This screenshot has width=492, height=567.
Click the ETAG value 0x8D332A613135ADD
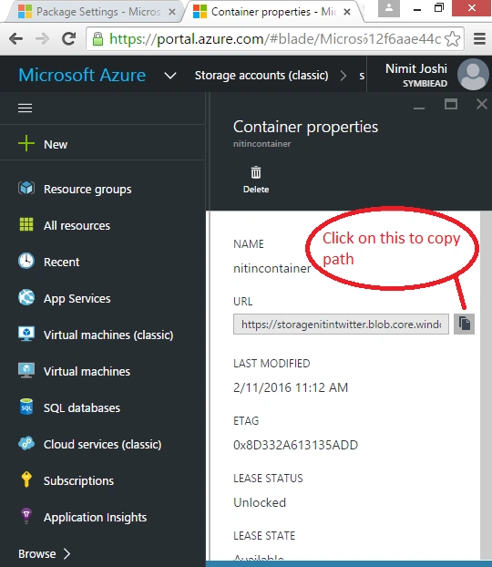coord(295,445)
